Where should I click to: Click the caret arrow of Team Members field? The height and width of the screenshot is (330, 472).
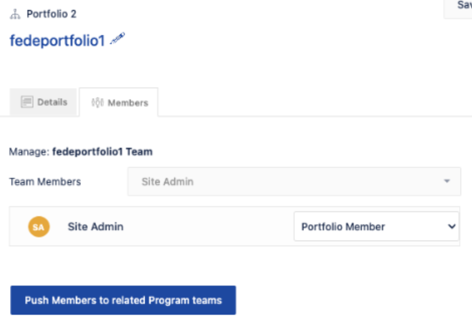tap(447, 181)
